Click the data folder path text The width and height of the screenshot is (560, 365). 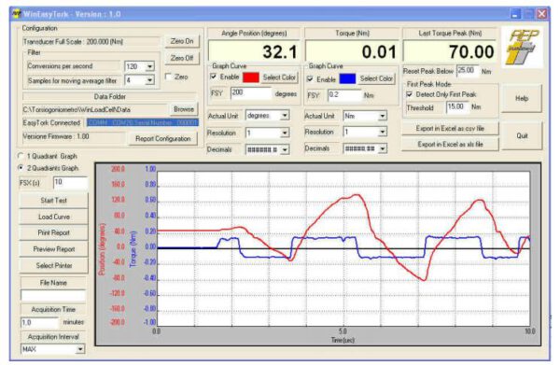coord(77,109)
